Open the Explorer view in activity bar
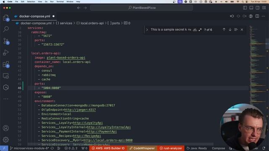The width and height of the screenshot is (269, 151). [x=6, y=18]
